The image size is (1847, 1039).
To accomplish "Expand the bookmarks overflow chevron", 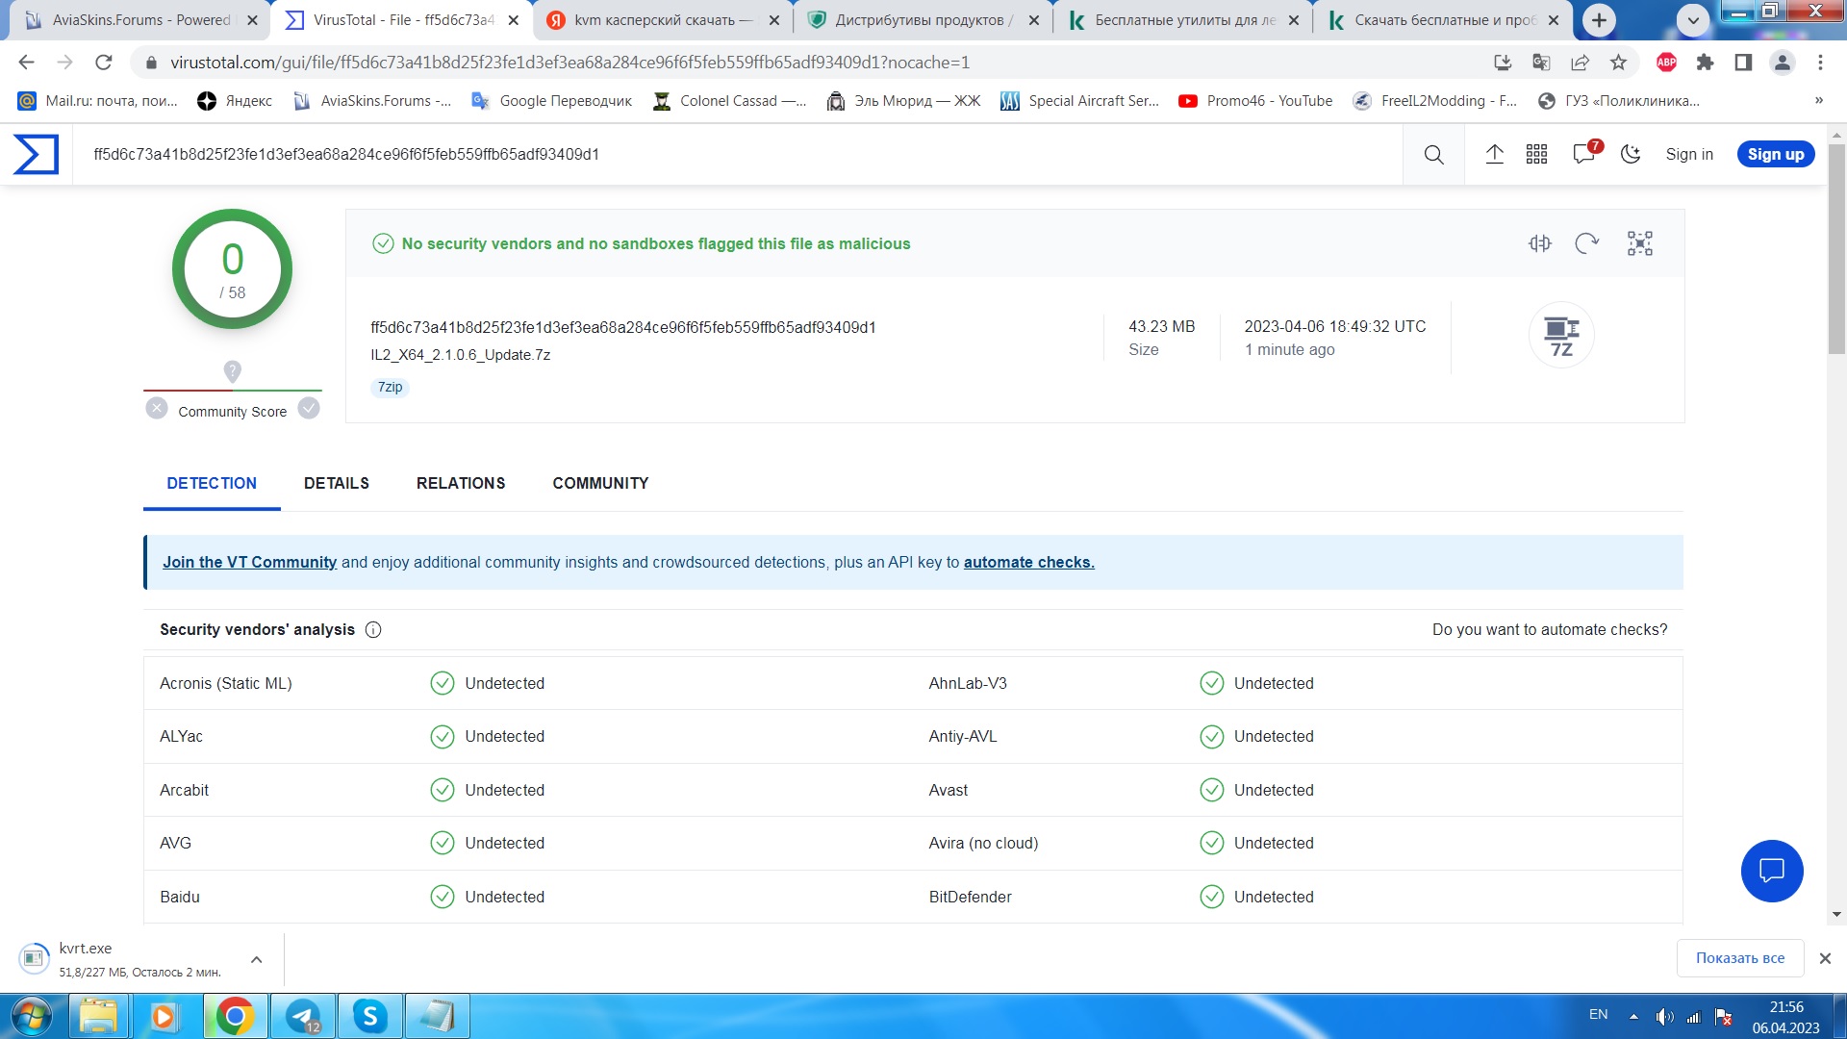I will click(1818, 101).
